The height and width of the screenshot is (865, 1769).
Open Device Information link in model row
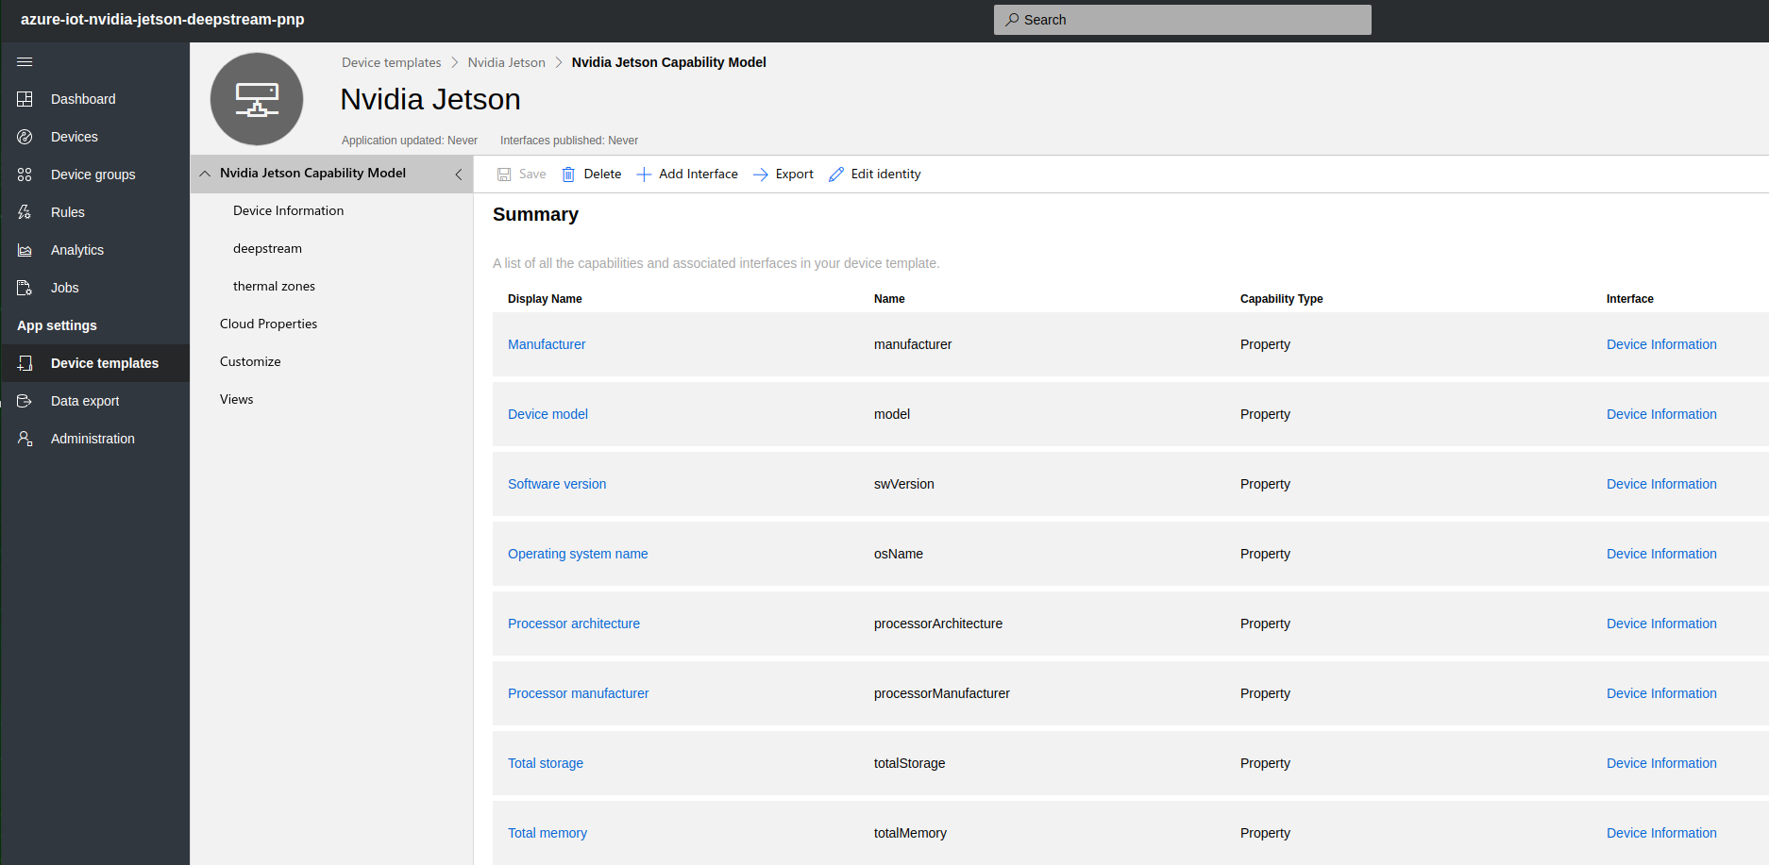point(1661,414)
